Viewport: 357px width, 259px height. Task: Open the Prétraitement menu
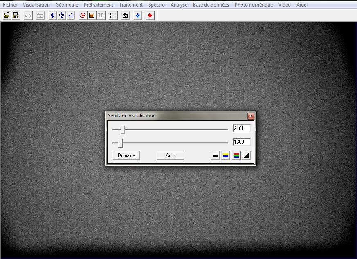click(x=99, y=5)
